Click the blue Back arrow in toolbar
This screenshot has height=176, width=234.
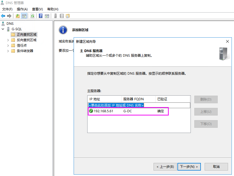[x=3, y=16]
